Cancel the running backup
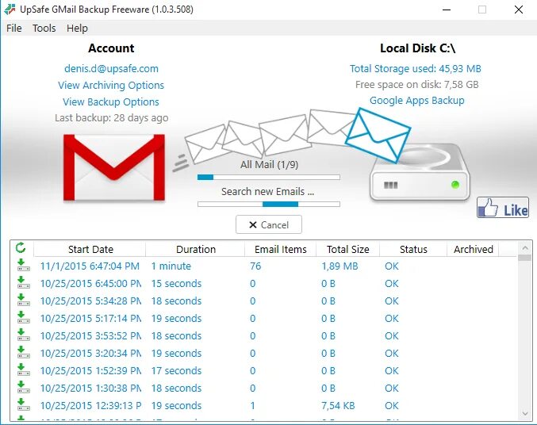Viewport: 537px width, 425px height. [269, 224]
